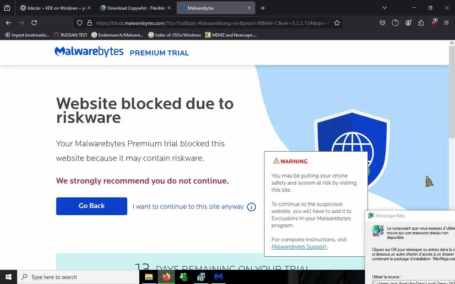Bookmark this page with star icon
The width and height of the screenshot is (455, 284).
337,23
